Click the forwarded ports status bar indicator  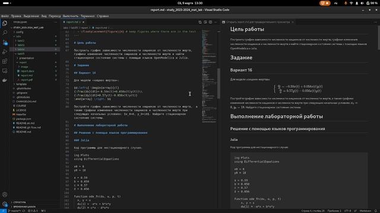coord(43,211)
